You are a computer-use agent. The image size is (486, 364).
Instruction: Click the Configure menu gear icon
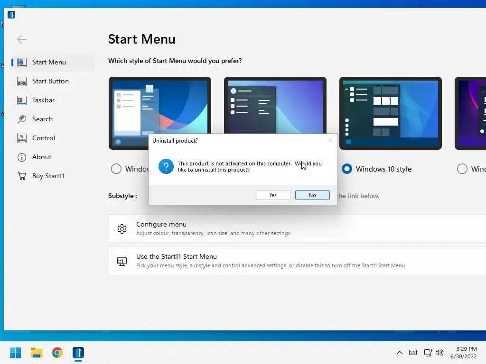click(x=122, y=229)
